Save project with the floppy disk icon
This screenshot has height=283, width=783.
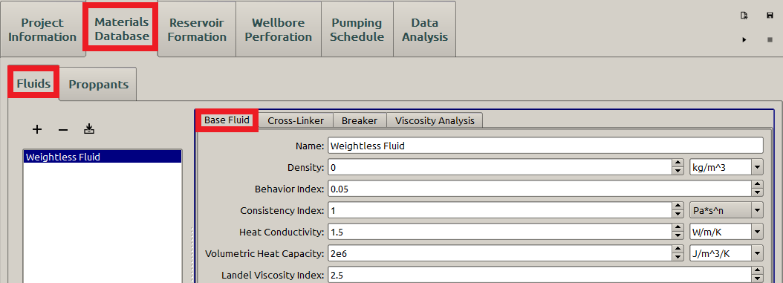pyautogui.click(x=770, y=16)
